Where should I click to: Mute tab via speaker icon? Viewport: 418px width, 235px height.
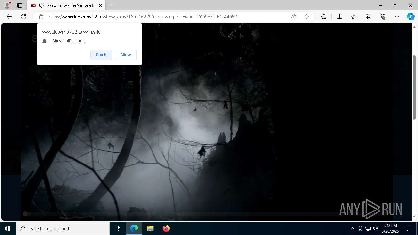point(42,5)
